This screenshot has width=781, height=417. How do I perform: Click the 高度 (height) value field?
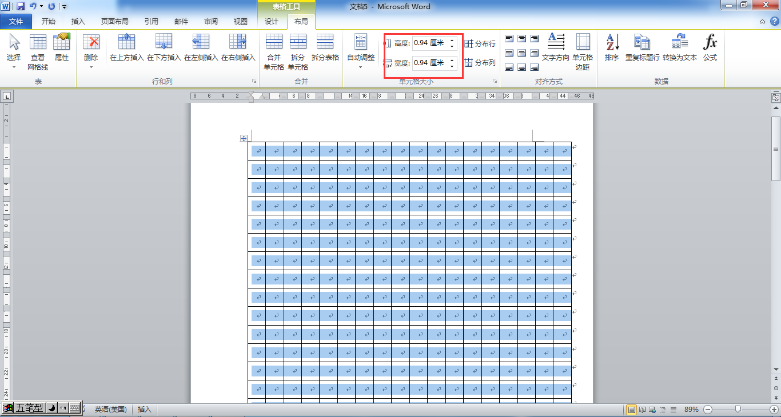tap(430, 43)
